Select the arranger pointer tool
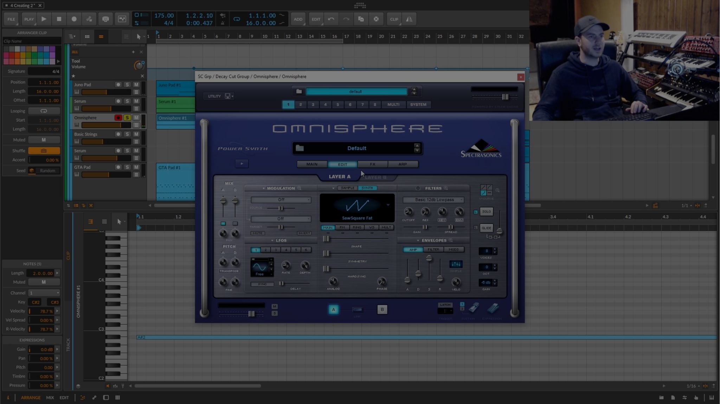 click(139, 37)
